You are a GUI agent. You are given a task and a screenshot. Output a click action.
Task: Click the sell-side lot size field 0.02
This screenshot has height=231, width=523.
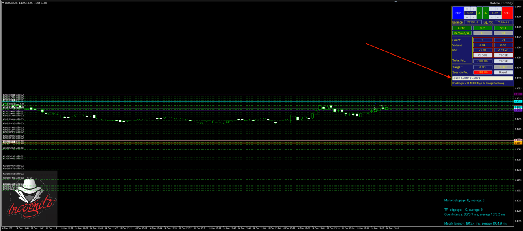click(495, 13)
